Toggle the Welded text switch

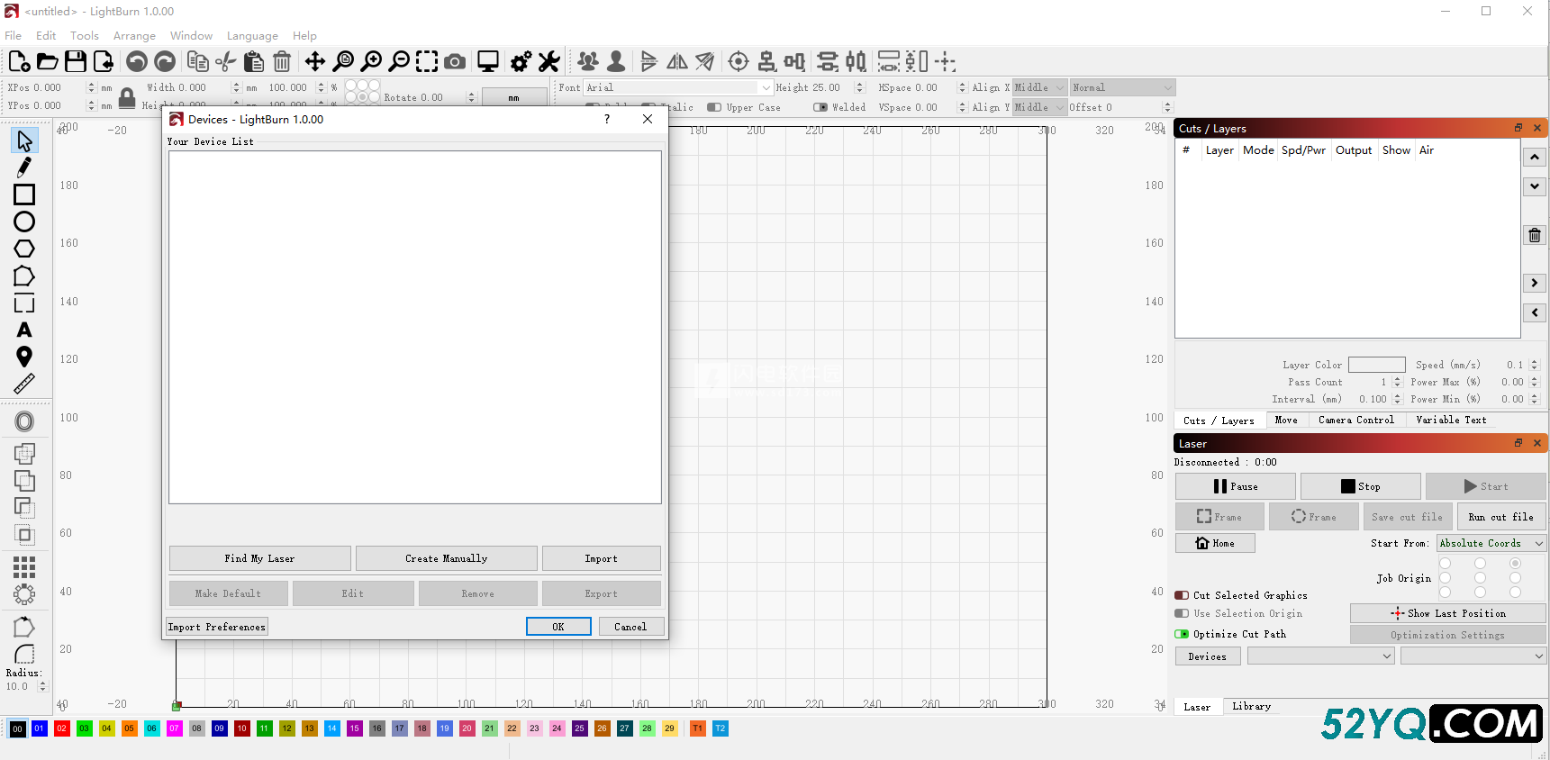820,107
